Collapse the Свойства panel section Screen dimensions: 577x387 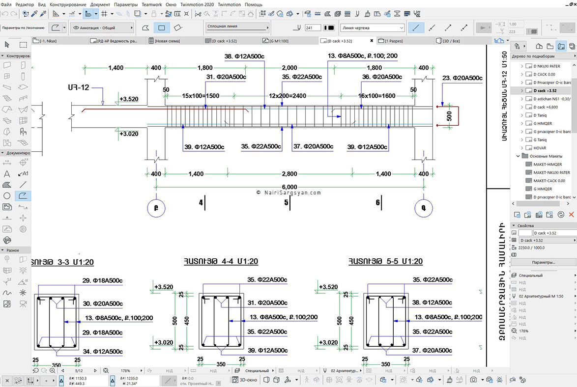tap(514, 225)
